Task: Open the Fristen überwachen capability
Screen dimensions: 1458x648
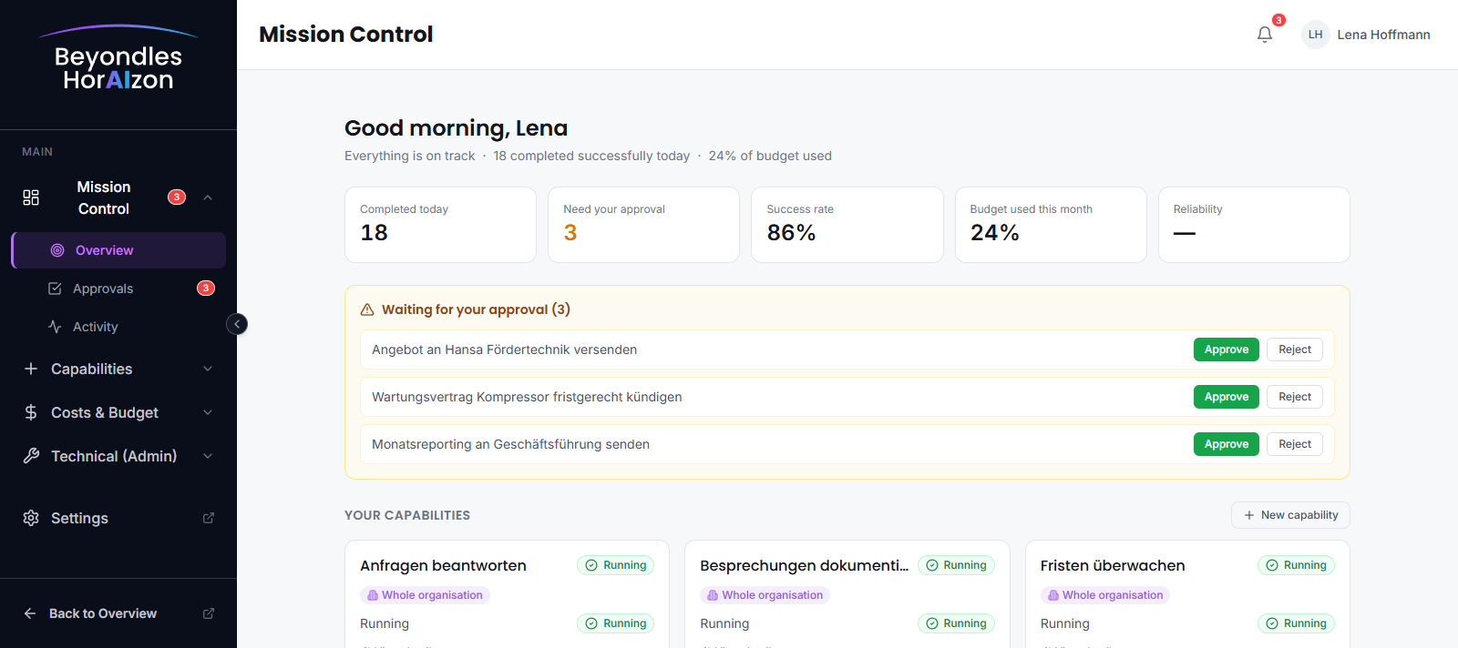Action: (1113, 565)
